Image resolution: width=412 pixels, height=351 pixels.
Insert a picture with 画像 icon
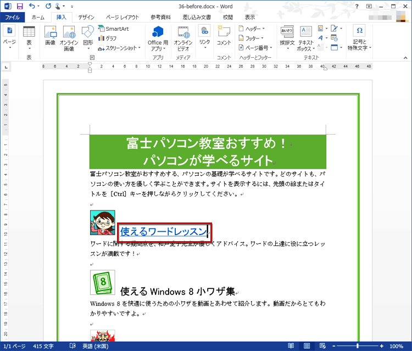pyautogui.click(x=50, y=36)
